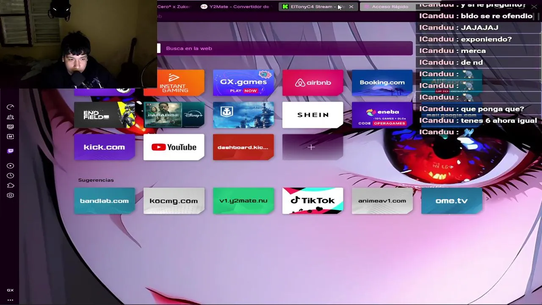Screen dimensions: 542x305
Task: Open Instant Gaming speed dial tile
Action: pos(174,83)
